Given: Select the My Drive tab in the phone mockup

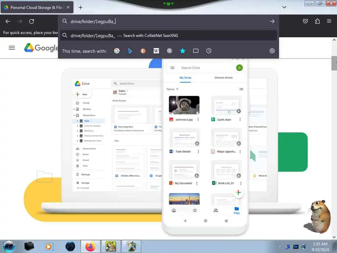Looking at the screenshot, I should coord(185,78).
